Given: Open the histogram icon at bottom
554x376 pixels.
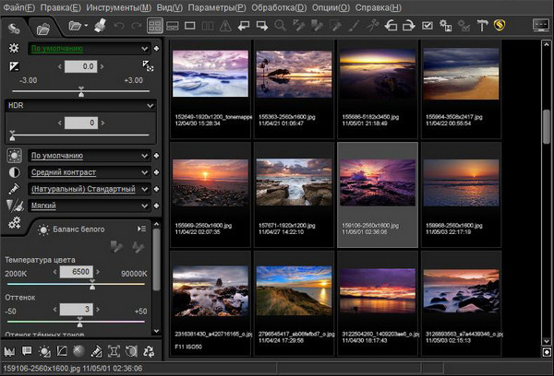Looking at the screenshot, I should pos(9,351).
